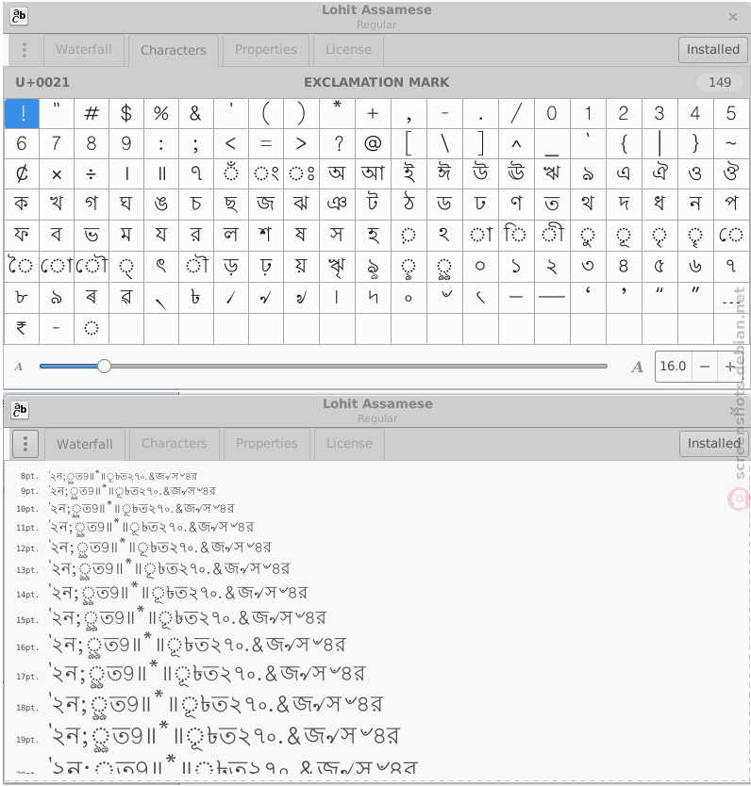This screenshot has height=786, width=751.
Task: Select the percent % character cell
Action: (x=161, y=114)
